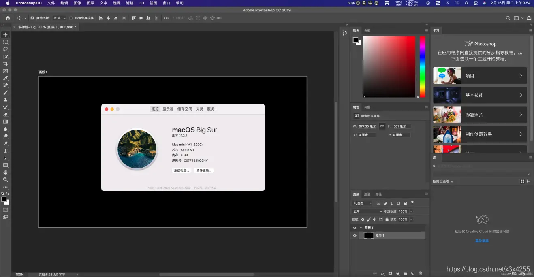The height and width of the screenshot is (277, 534).
Task: Click the add layer style fx icon
Action: pos(382,273)
